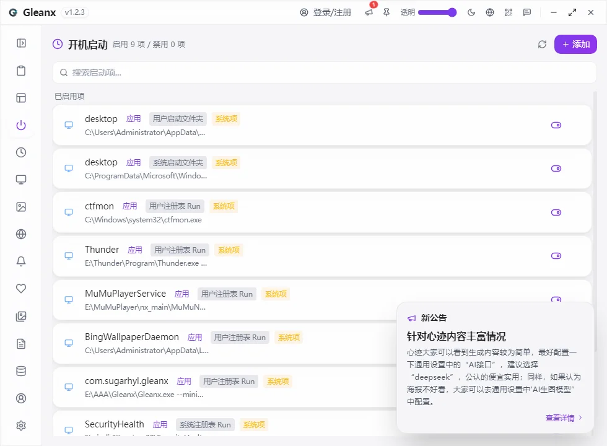This screenshot has height=446, width=607.
Task: Click the 用户注册表 Run tag on BingWallpaperDaemon
Action: [240, 337]
